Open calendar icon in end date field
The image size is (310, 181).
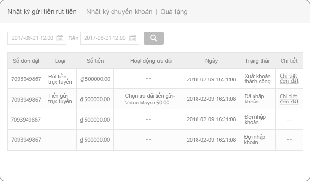(133, 38)
